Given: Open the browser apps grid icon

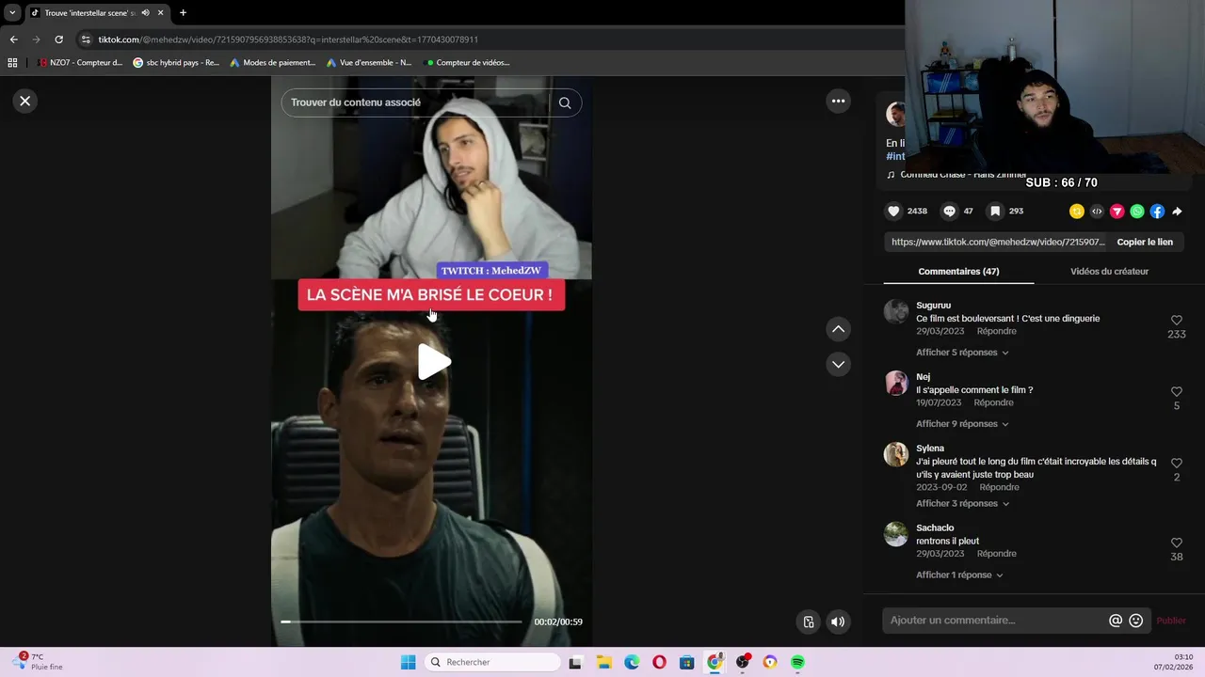Looking at the screenshot, I should point(12,63).
